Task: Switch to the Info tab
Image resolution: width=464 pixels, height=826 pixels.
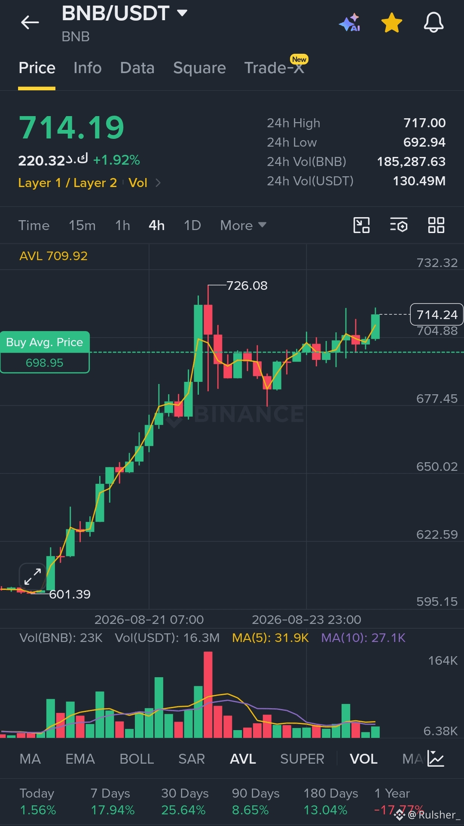Action: (88, 68)
